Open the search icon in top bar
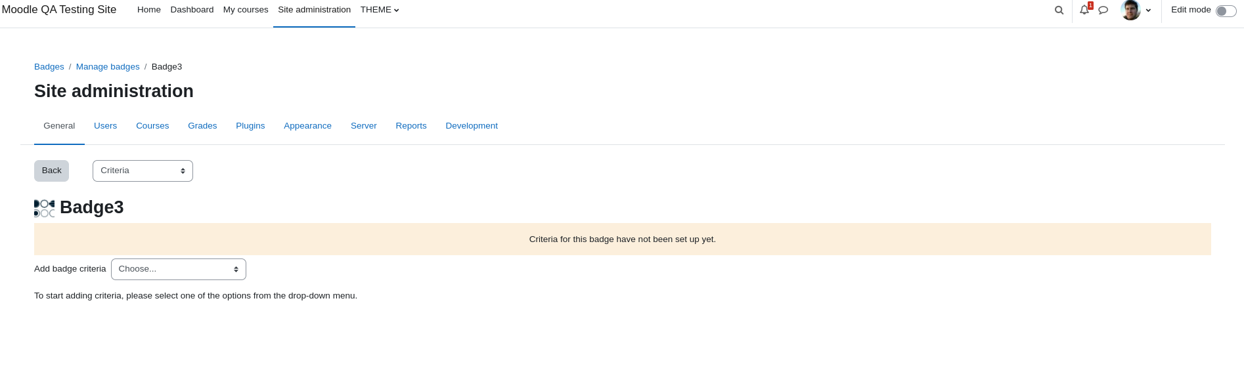The height and width of the screenshot is (370, 1244). point(1059,10)
